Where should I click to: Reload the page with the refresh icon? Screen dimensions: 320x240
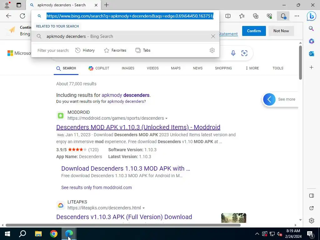[x=22, y=16]
